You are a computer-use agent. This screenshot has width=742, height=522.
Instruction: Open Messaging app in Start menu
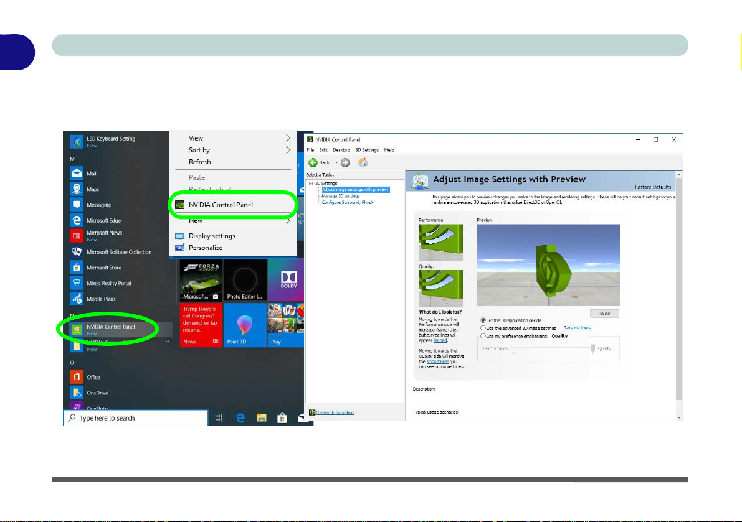coord(77,205)
